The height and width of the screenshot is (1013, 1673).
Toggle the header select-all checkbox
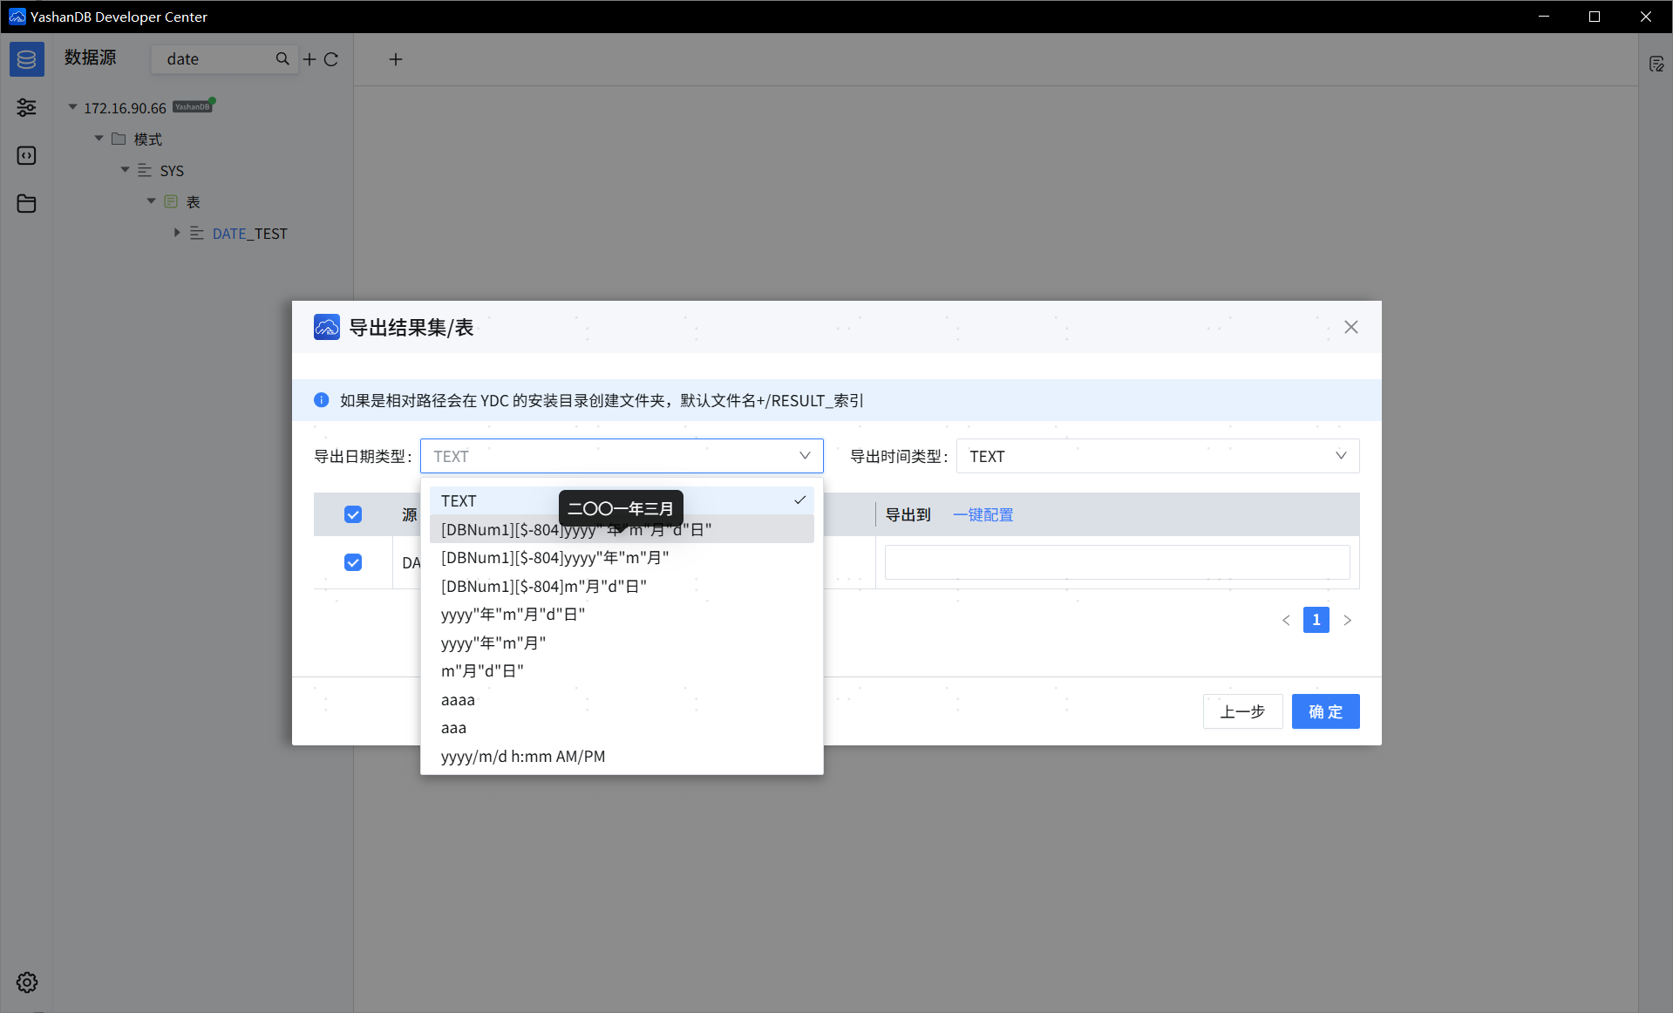(353, 514)
